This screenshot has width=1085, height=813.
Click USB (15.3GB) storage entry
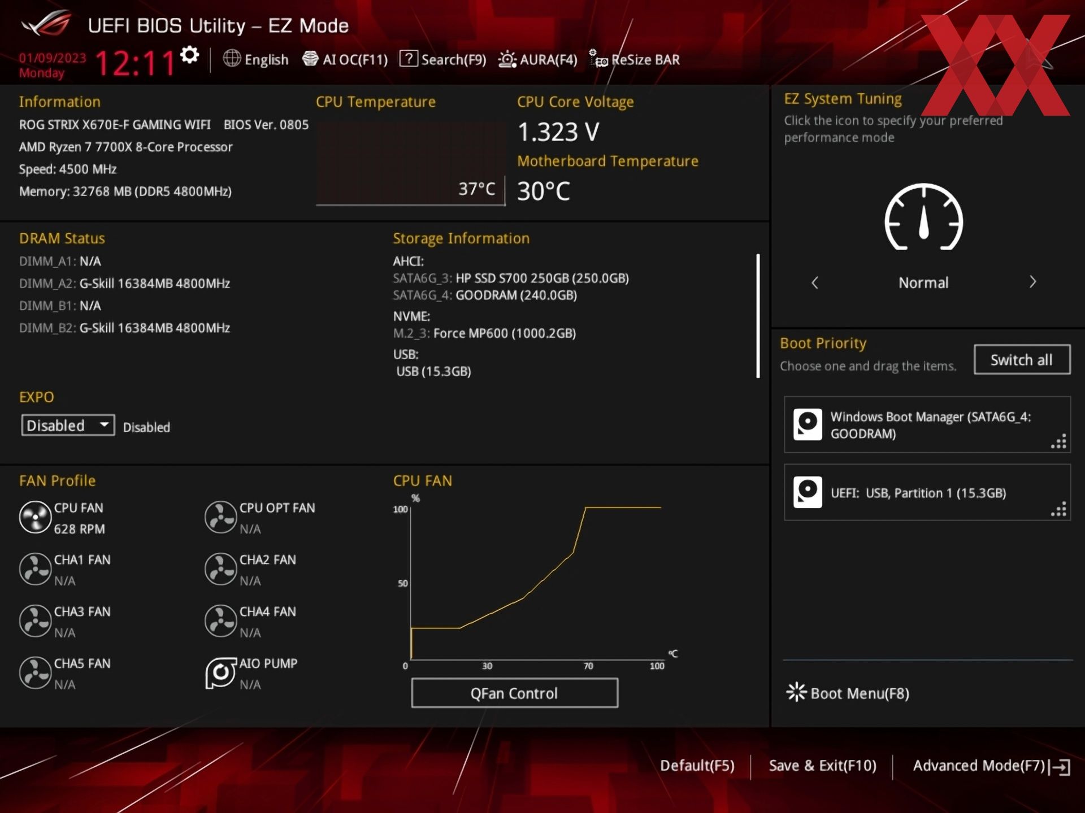[x=433, y=371]
